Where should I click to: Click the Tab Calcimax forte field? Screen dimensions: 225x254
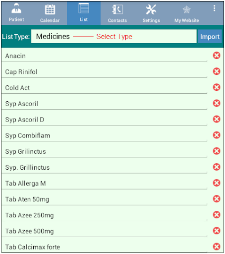pos(105,247)
